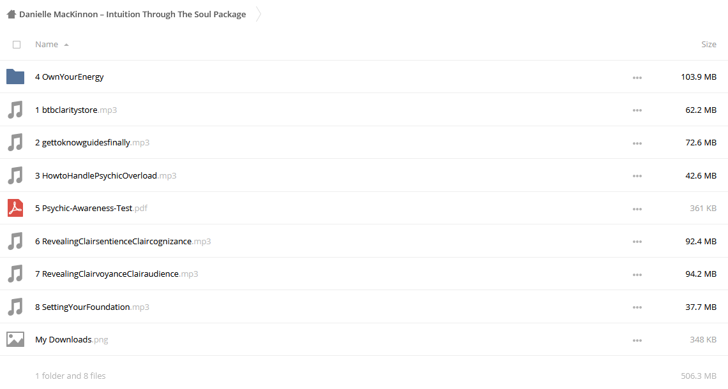Screen dimensions: 728x389
Task: Open more options for 2 gettoknowguidesfinally.mp3
Action: 637,143
